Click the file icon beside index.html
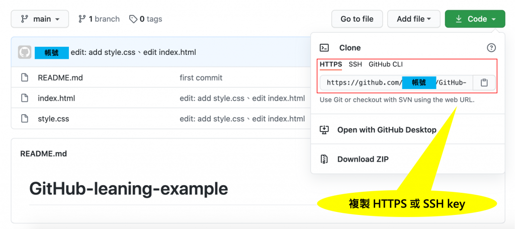Screen dimensions: 515x229 (25, 98)
